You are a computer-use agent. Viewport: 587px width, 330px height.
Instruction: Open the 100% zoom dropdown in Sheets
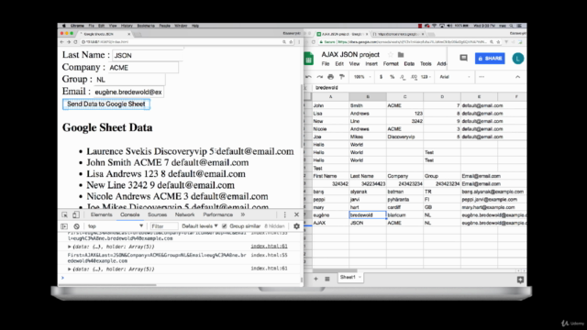[x=362, y=77]
